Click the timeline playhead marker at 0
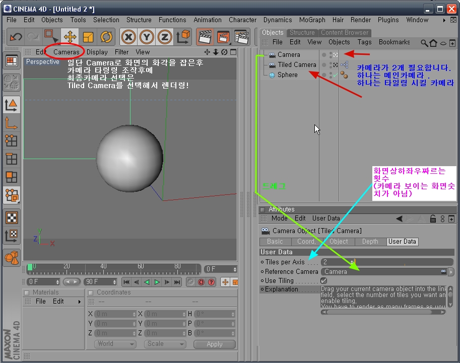This screenshot has height=363, width=460. click(x=30, y=267)
